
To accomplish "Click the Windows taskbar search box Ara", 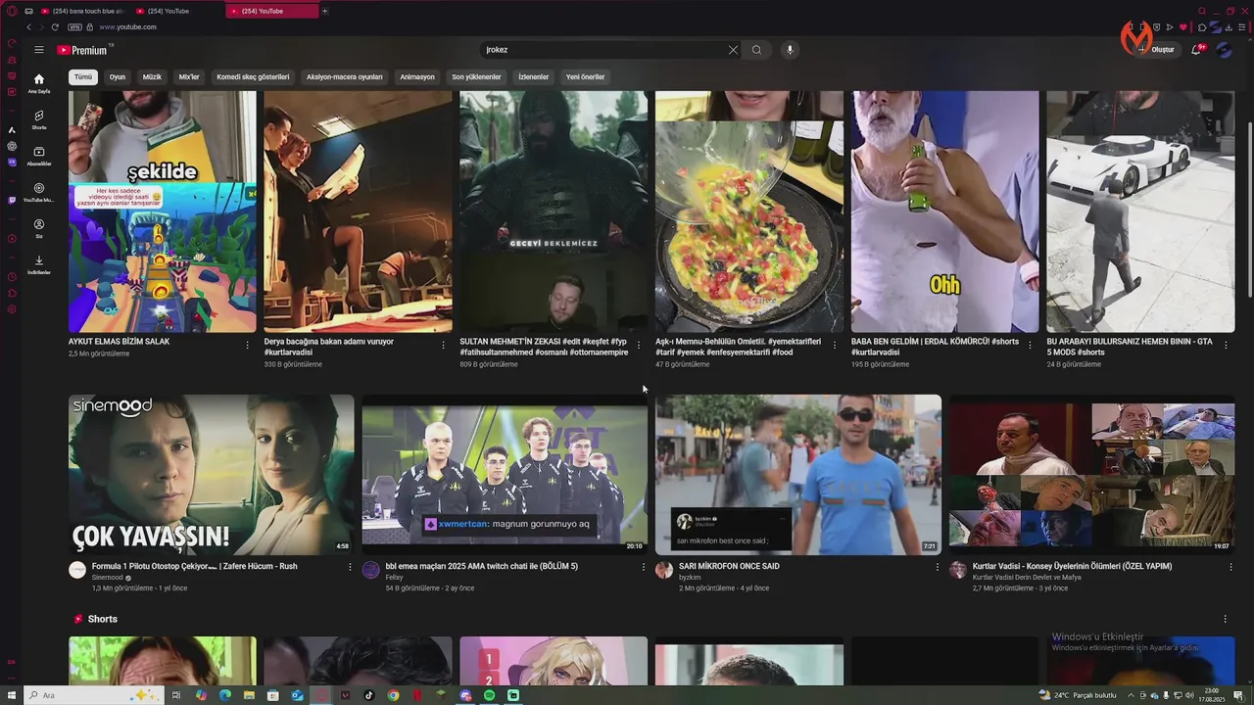I will point(93,695).
